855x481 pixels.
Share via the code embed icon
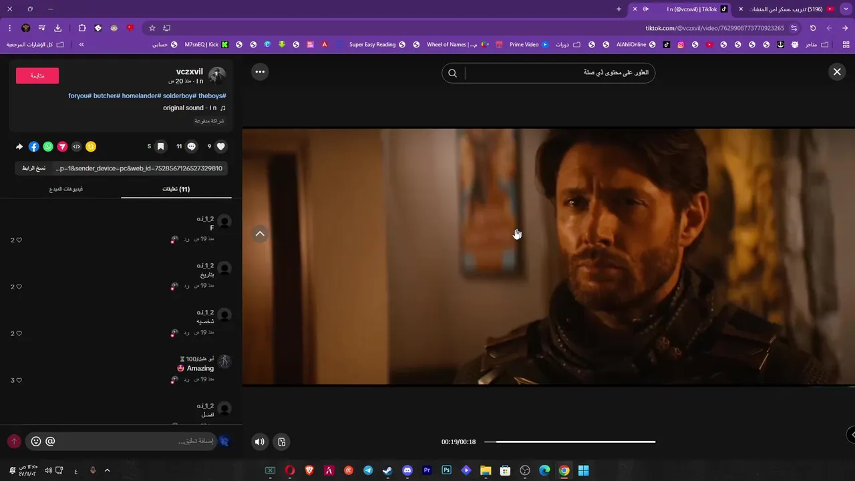tap(76, 146)
